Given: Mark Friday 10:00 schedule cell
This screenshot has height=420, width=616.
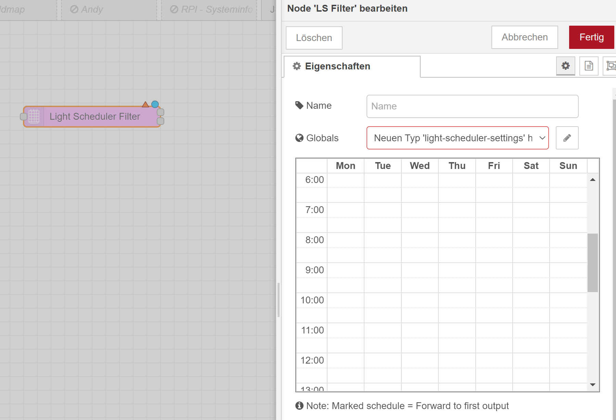Looking at the screenshot, I should click(x=494, y=300).
